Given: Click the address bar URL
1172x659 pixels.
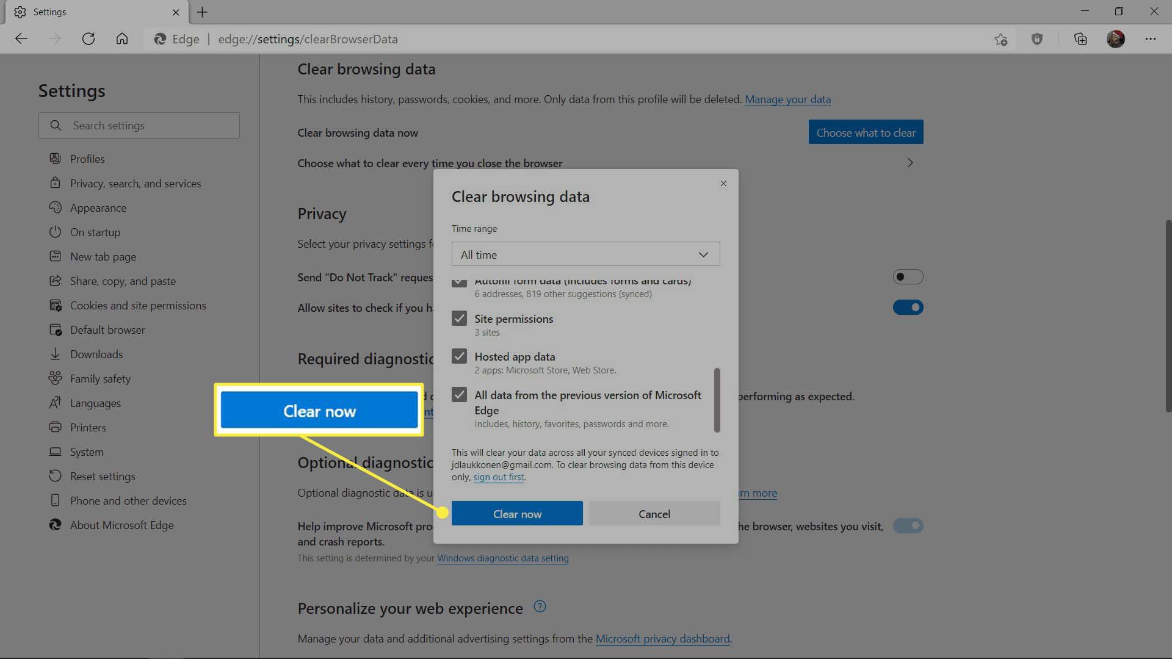Looking at the screenshot, I should click(x=308, y=39).
